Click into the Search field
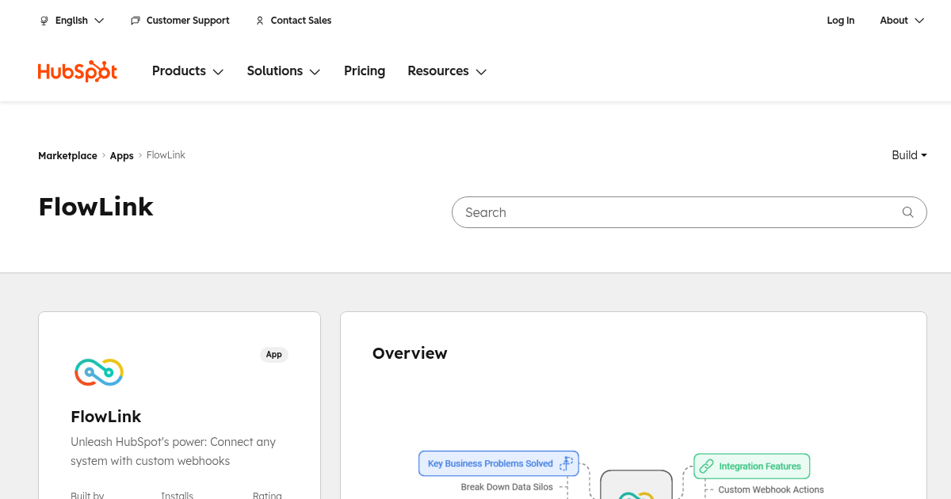The image size is (951, 499). pos(689,212)
